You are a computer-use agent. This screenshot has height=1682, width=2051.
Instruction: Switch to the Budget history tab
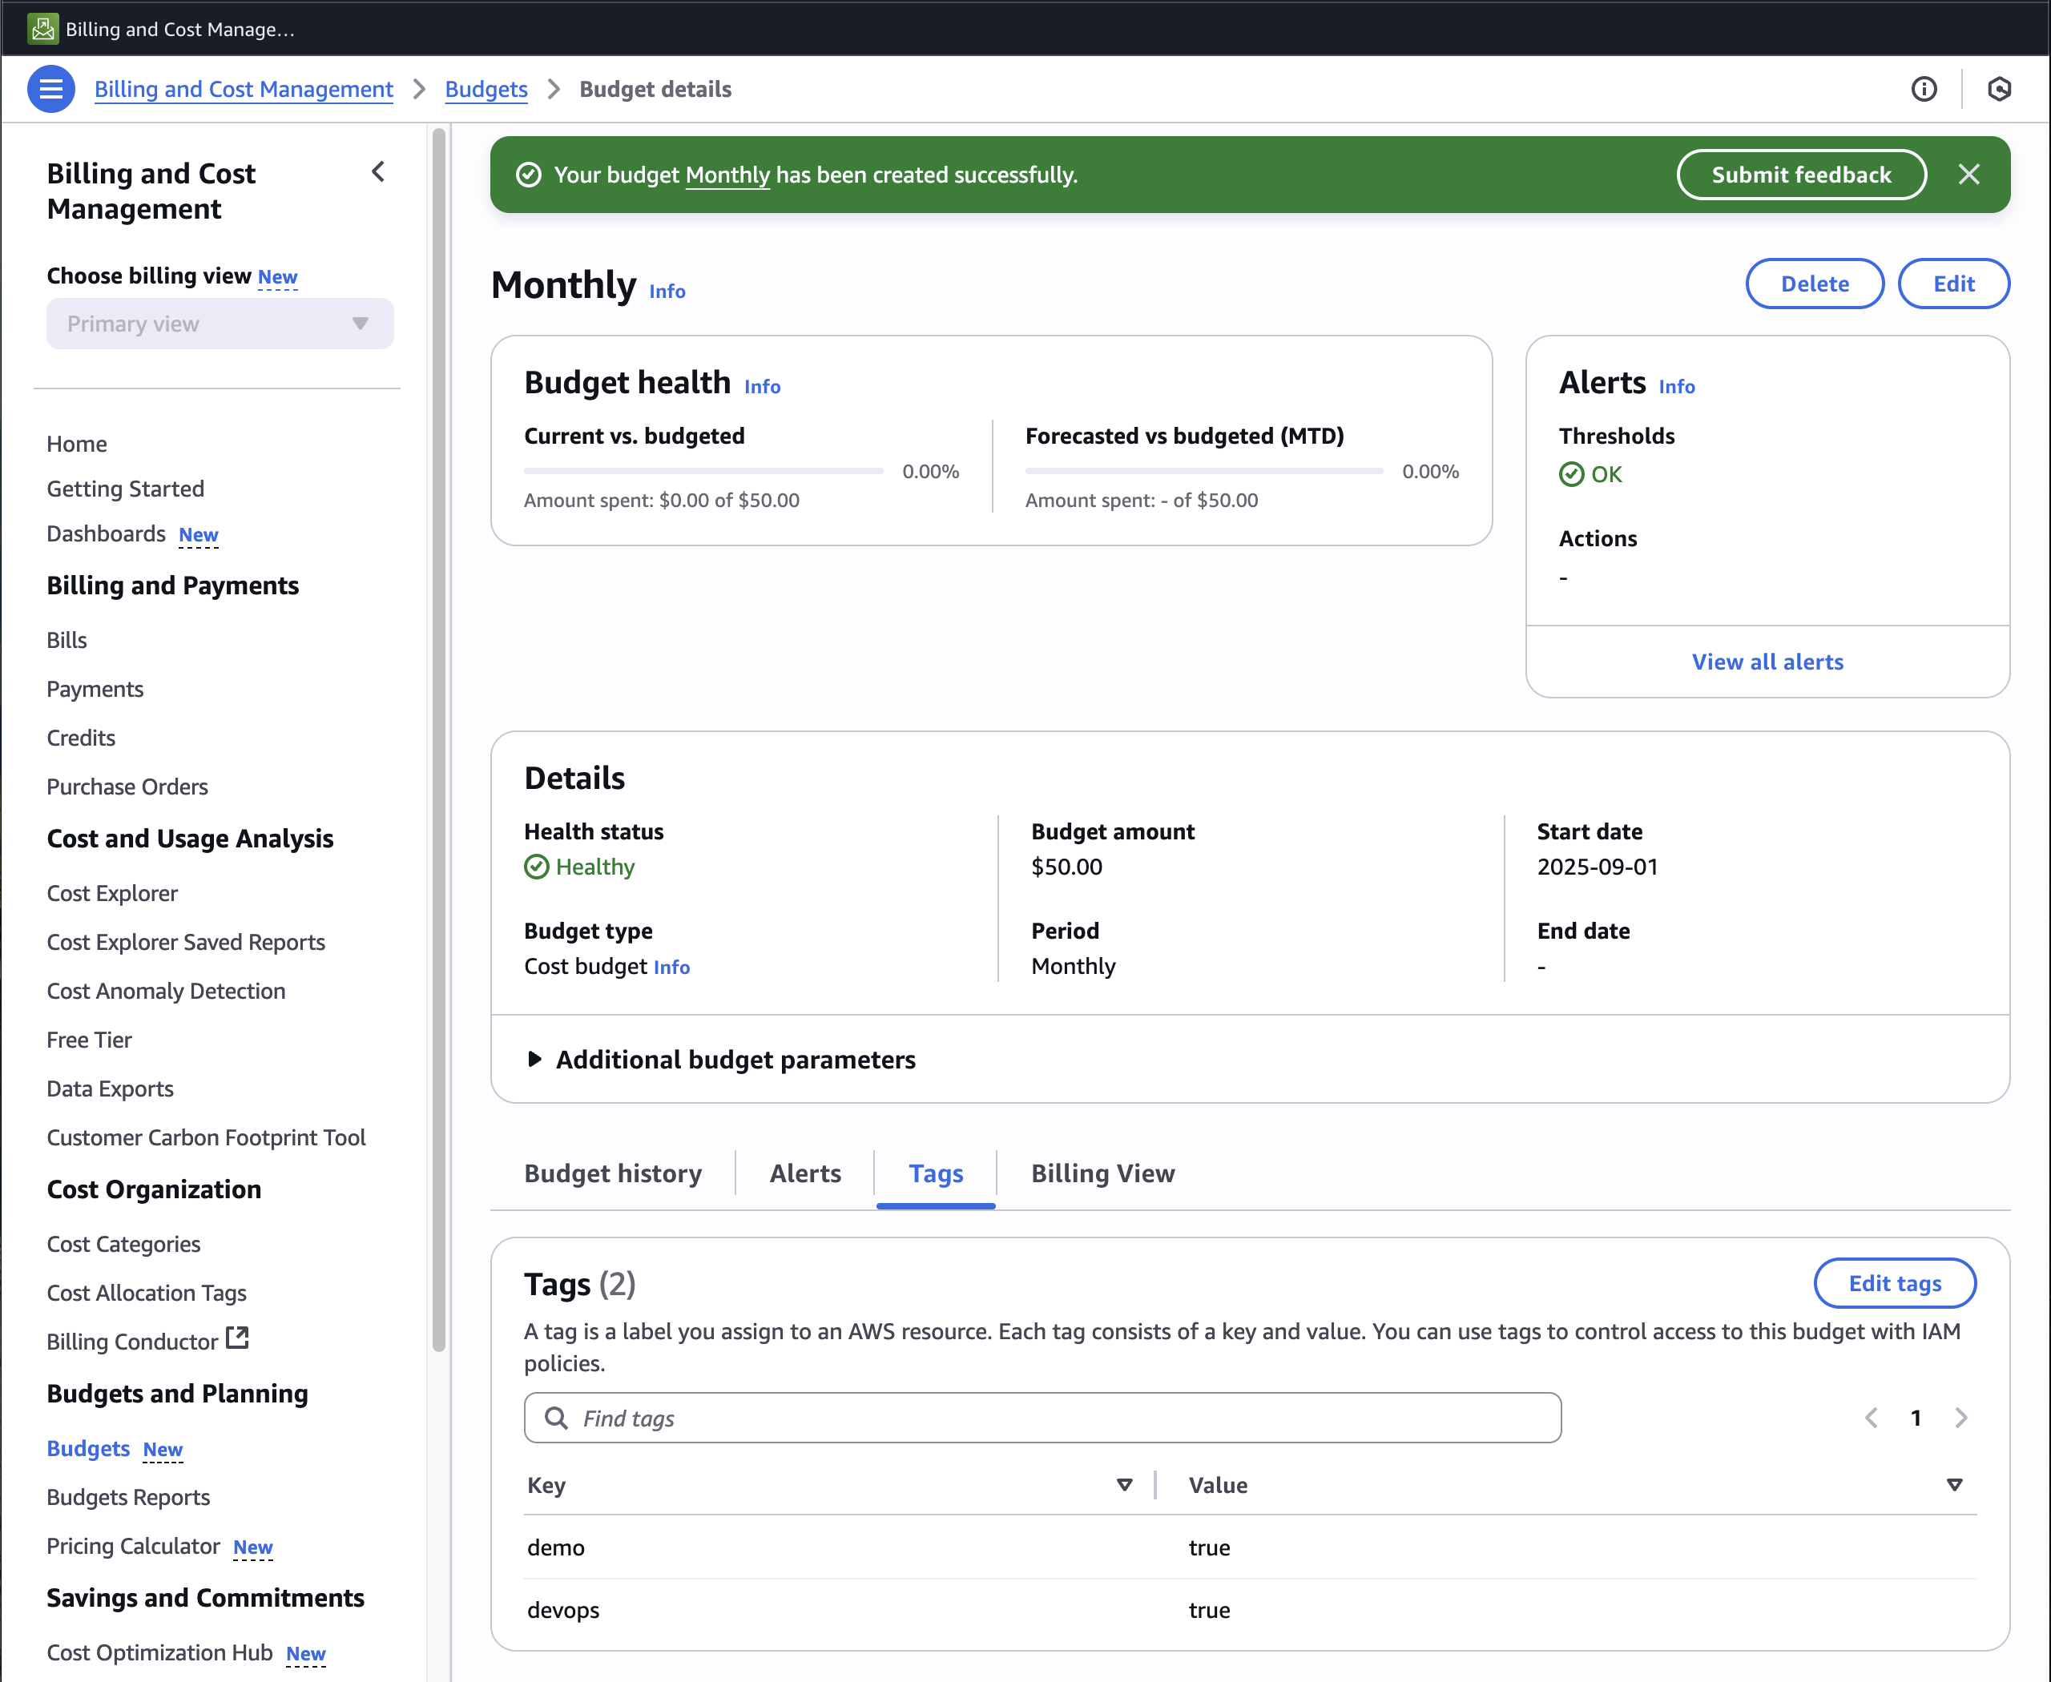click(613, 1173)
